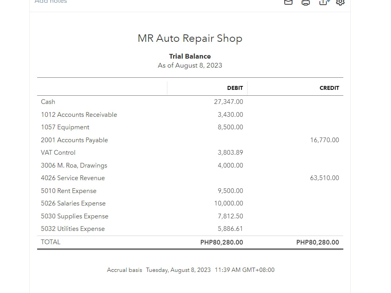Open report settings with gear icon
This screenshot has width=391, height=293.
pyautogui.click(x=340, y=3)
